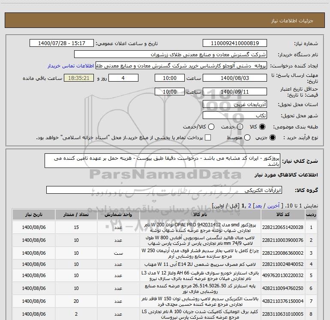Select the جزیی purchase type radio
330x320 pixels.
pyautogui.click(x=273, y=137)
